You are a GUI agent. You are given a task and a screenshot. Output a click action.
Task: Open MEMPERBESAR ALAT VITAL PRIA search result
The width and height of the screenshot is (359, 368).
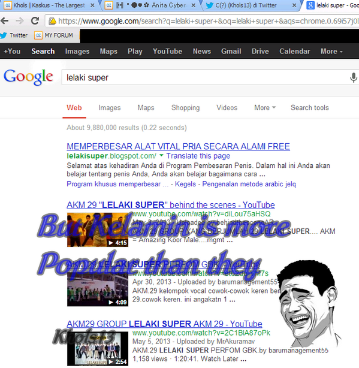coord(179,146)
